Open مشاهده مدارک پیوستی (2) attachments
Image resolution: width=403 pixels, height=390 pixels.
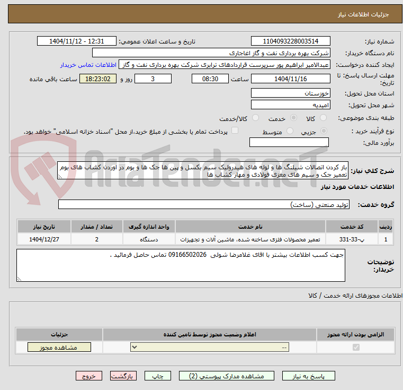227,376
